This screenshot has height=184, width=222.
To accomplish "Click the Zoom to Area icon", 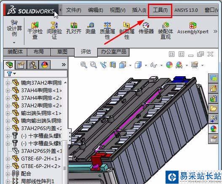I will (x=94, y=65).
